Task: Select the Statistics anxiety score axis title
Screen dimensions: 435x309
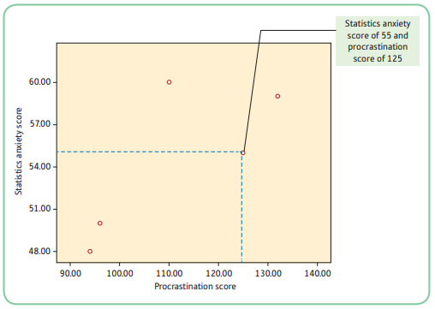Action: pos(18,152)
